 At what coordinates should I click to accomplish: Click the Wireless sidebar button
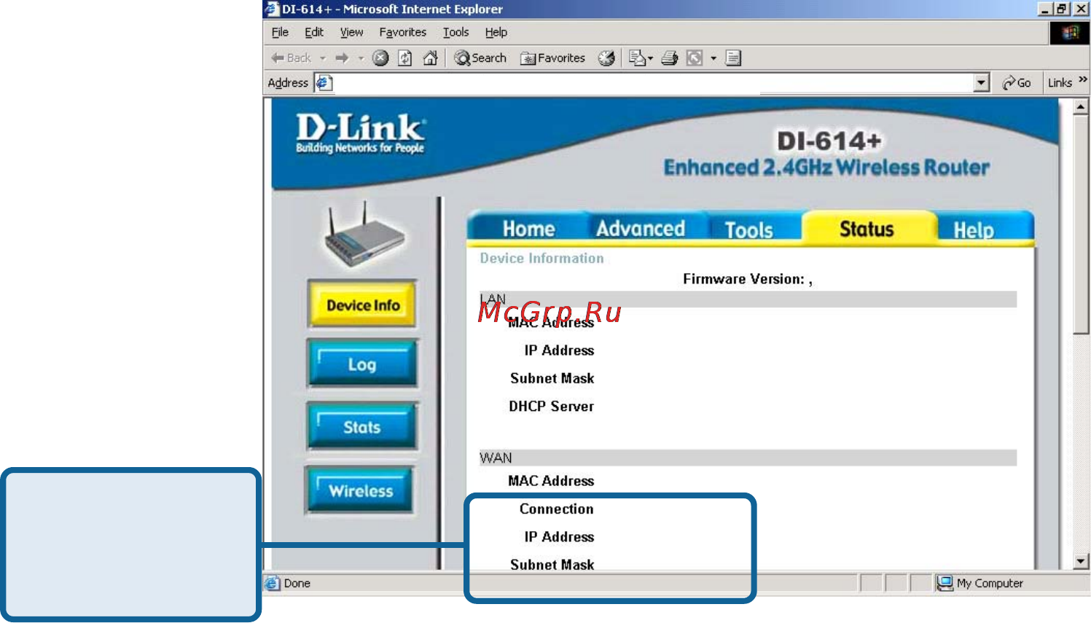(361, 490)
